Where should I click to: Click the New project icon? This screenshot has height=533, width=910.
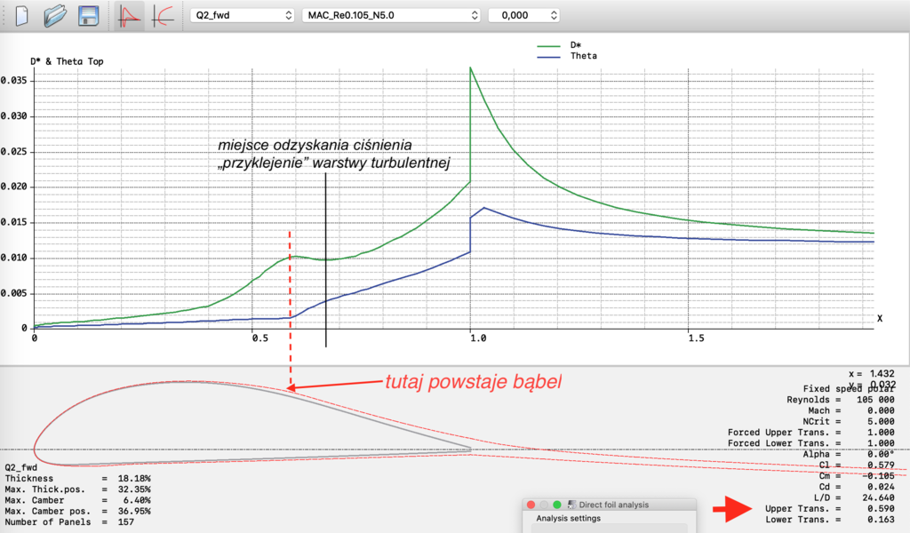tap(23, 16)
